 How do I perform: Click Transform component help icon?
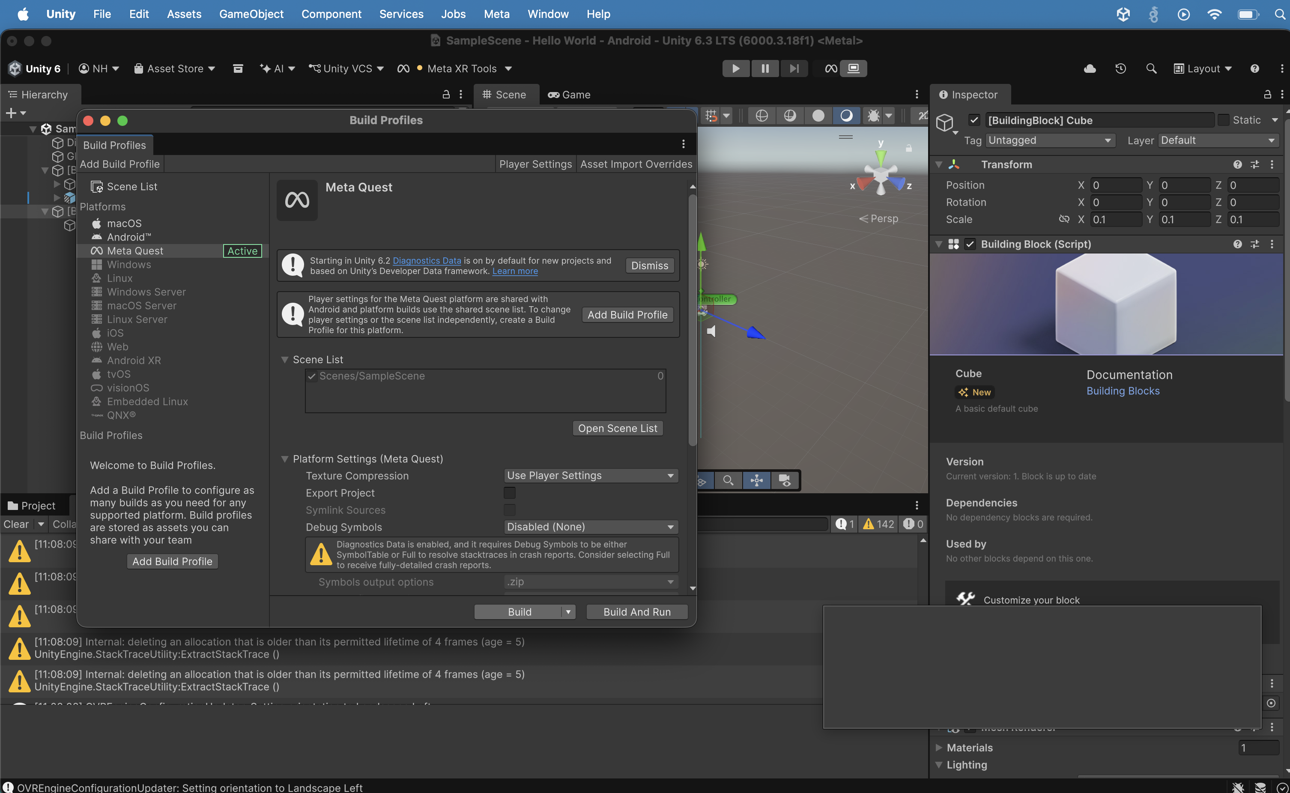[x=1238, y=165]
